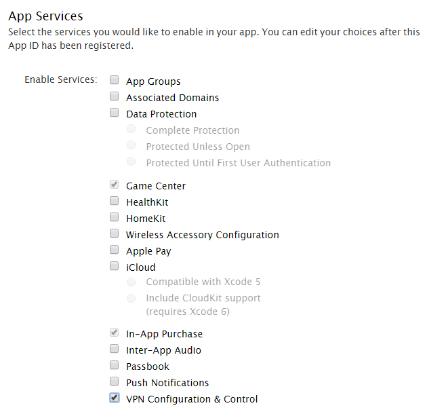The image size is (429, 412).
Task: Click the Inter-App Audio label text
Action: [x=163, y=350]
